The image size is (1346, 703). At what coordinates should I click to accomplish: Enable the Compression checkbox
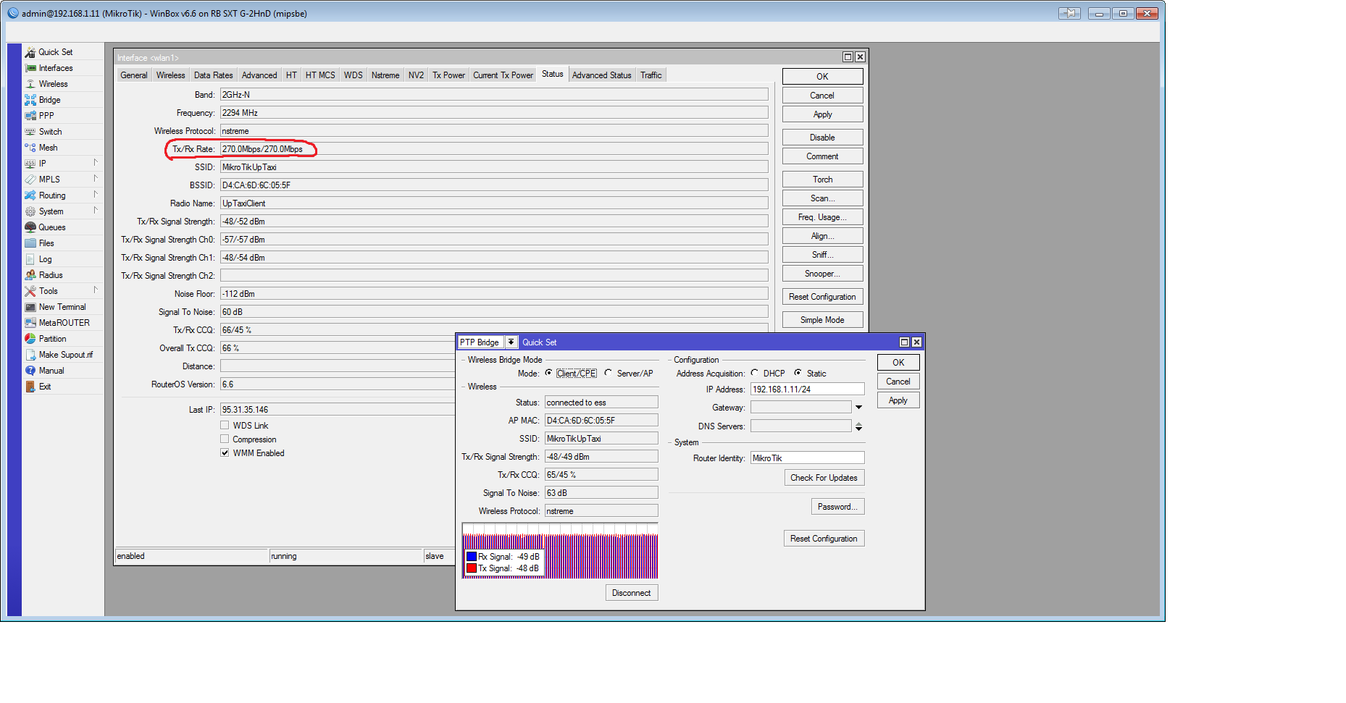coord(225,439)
